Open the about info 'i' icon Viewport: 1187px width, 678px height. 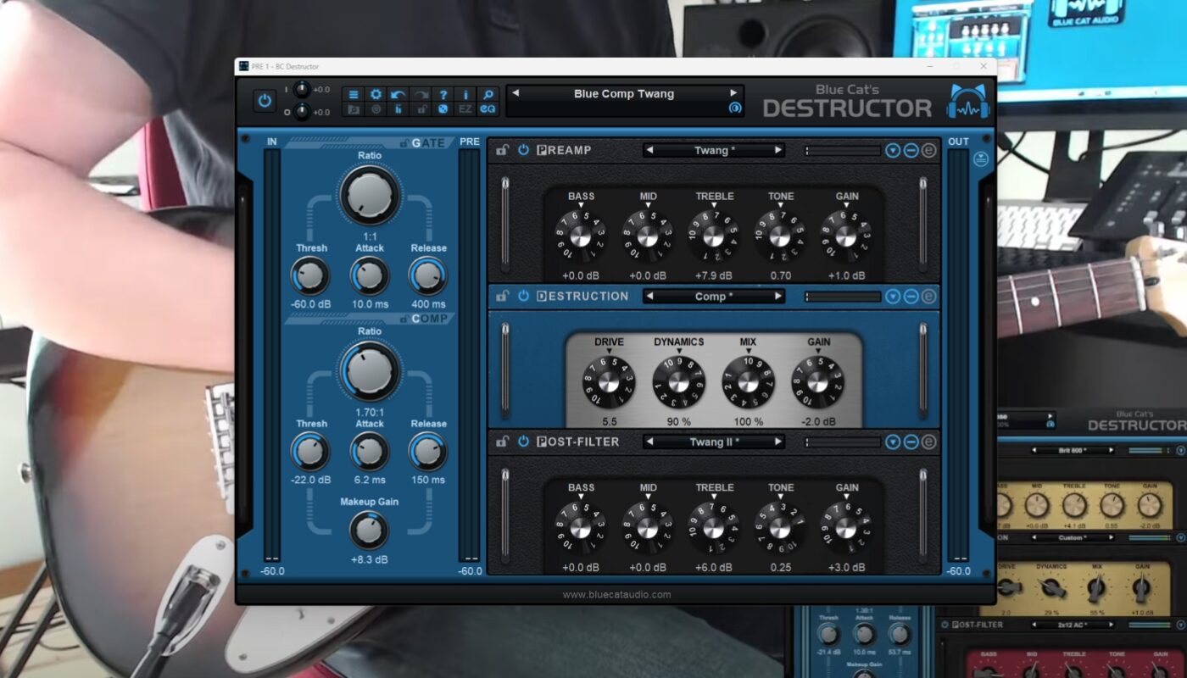pos(465,95)
